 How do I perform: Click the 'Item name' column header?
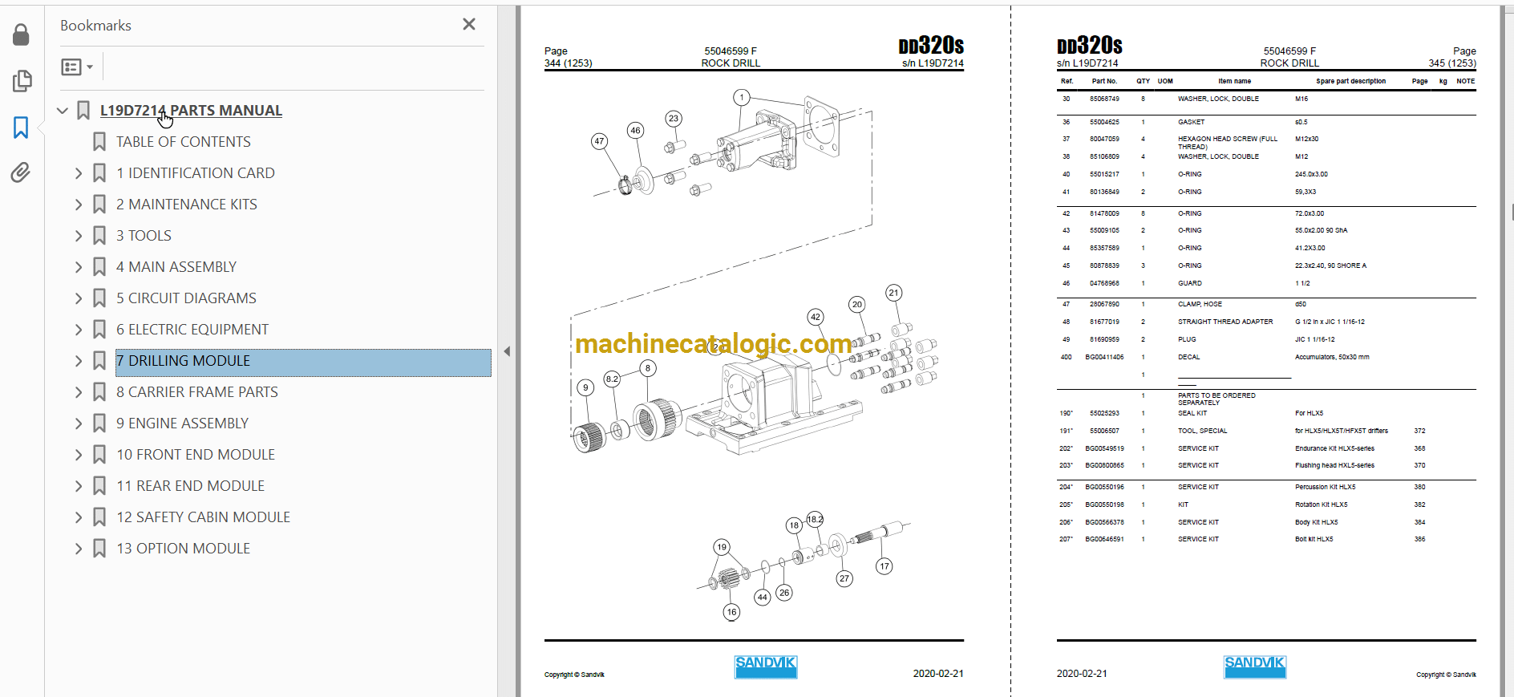click(x=1234, y=81)
